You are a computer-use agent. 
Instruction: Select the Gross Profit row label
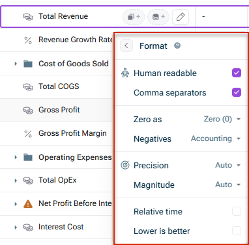(x=59, y=110)
